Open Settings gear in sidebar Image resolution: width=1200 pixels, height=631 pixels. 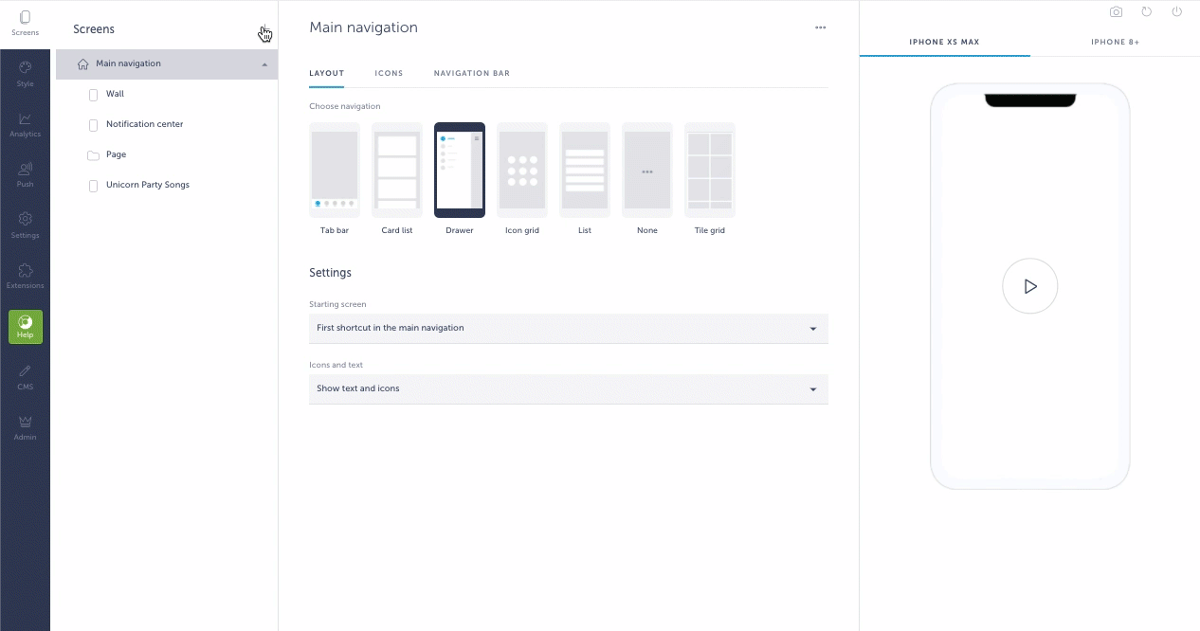click(x=25, y=225)
